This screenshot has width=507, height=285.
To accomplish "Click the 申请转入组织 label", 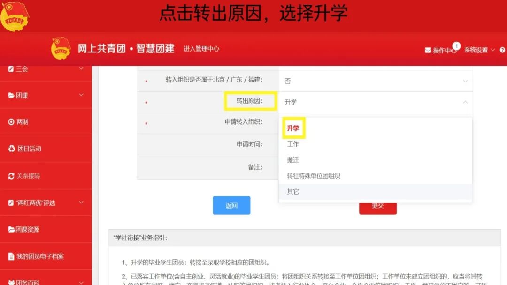I will pos(244,122).
